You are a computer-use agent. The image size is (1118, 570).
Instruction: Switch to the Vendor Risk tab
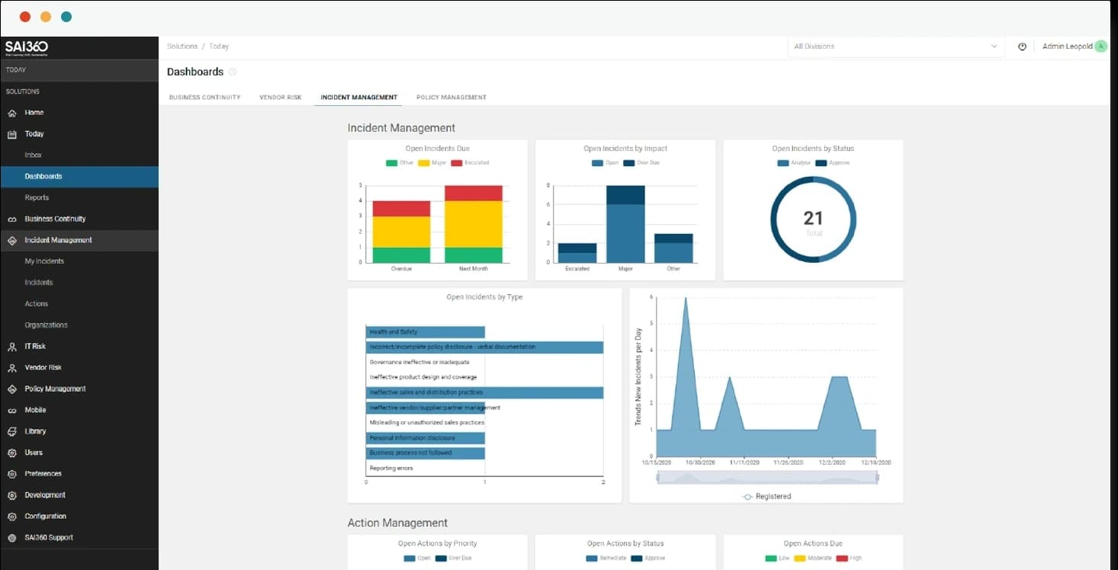281,98
